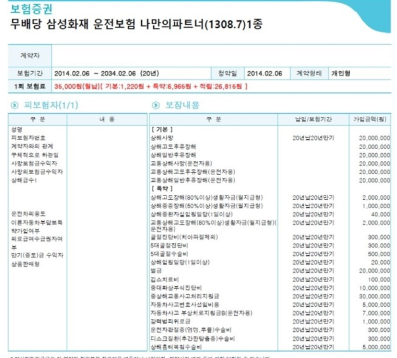
Task: Click the amount 7,000,000 for 부상치료지원금B
Action: point(376,313)
